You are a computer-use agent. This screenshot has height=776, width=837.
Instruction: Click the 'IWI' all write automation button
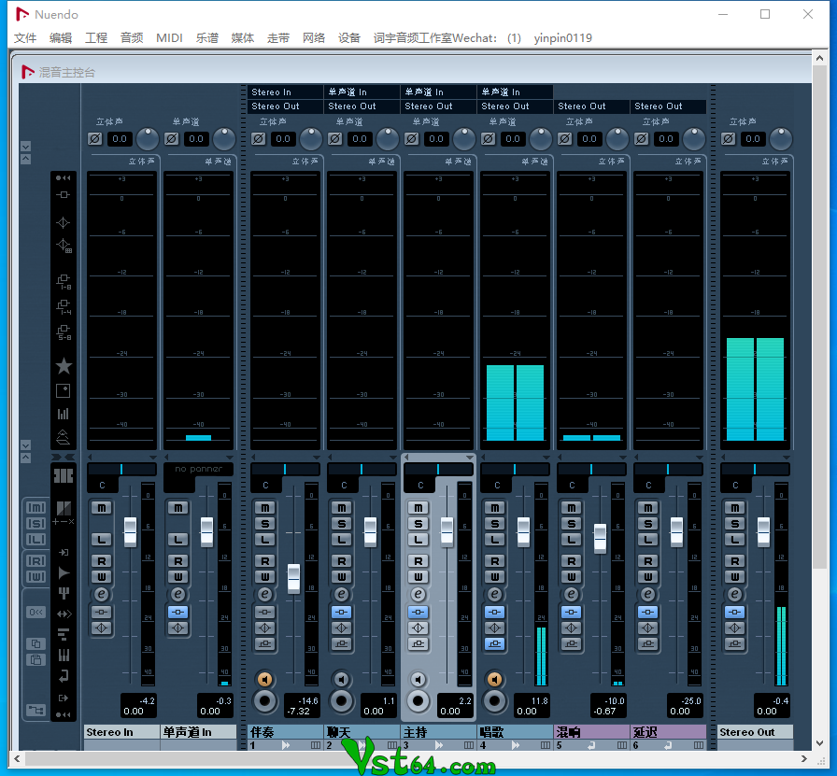coord(35,577)
